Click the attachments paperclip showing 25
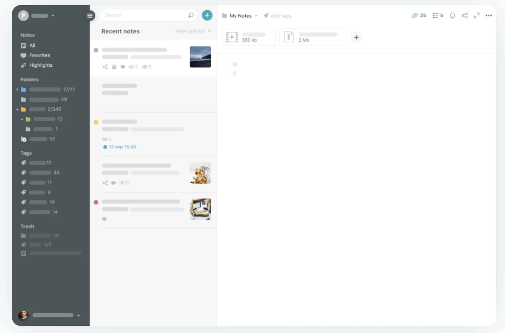Image resolution: width=505 pixels, height=333 pixels. 419,16
